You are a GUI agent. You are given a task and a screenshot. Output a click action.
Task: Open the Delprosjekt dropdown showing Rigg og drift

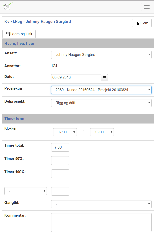click(101, 103)
